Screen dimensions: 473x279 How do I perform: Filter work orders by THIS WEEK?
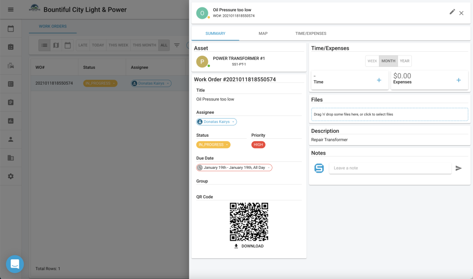[118, 45]
